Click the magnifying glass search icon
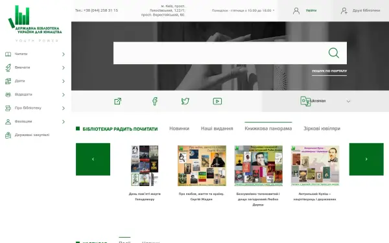This screenshot has width=389, height=243. coord(334,53)
